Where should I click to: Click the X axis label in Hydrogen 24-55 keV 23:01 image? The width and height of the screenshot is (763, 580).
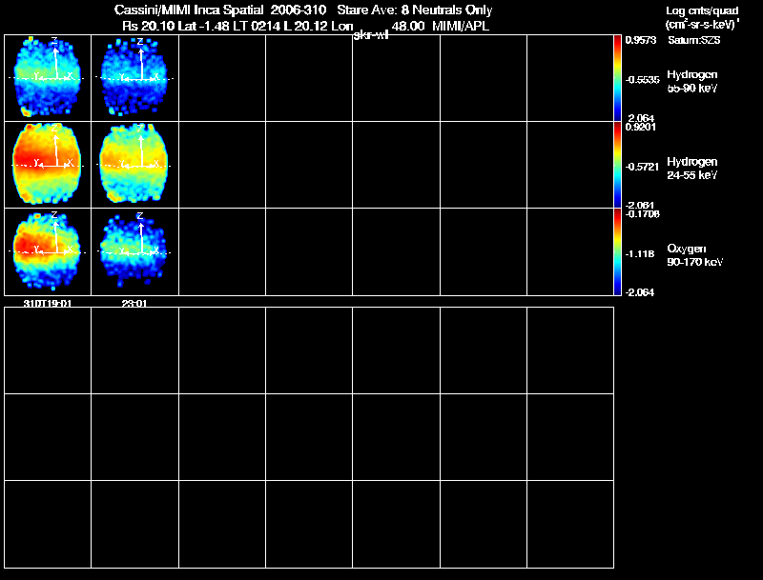point(156,163)
